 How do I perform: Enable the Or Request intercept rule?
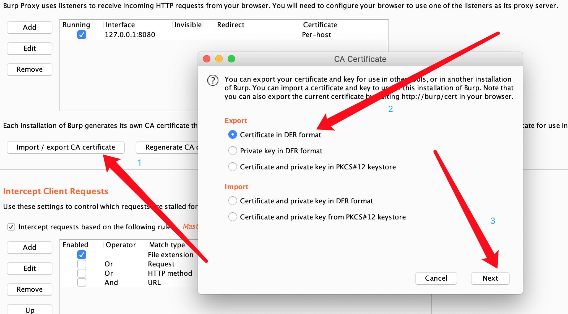82,264
